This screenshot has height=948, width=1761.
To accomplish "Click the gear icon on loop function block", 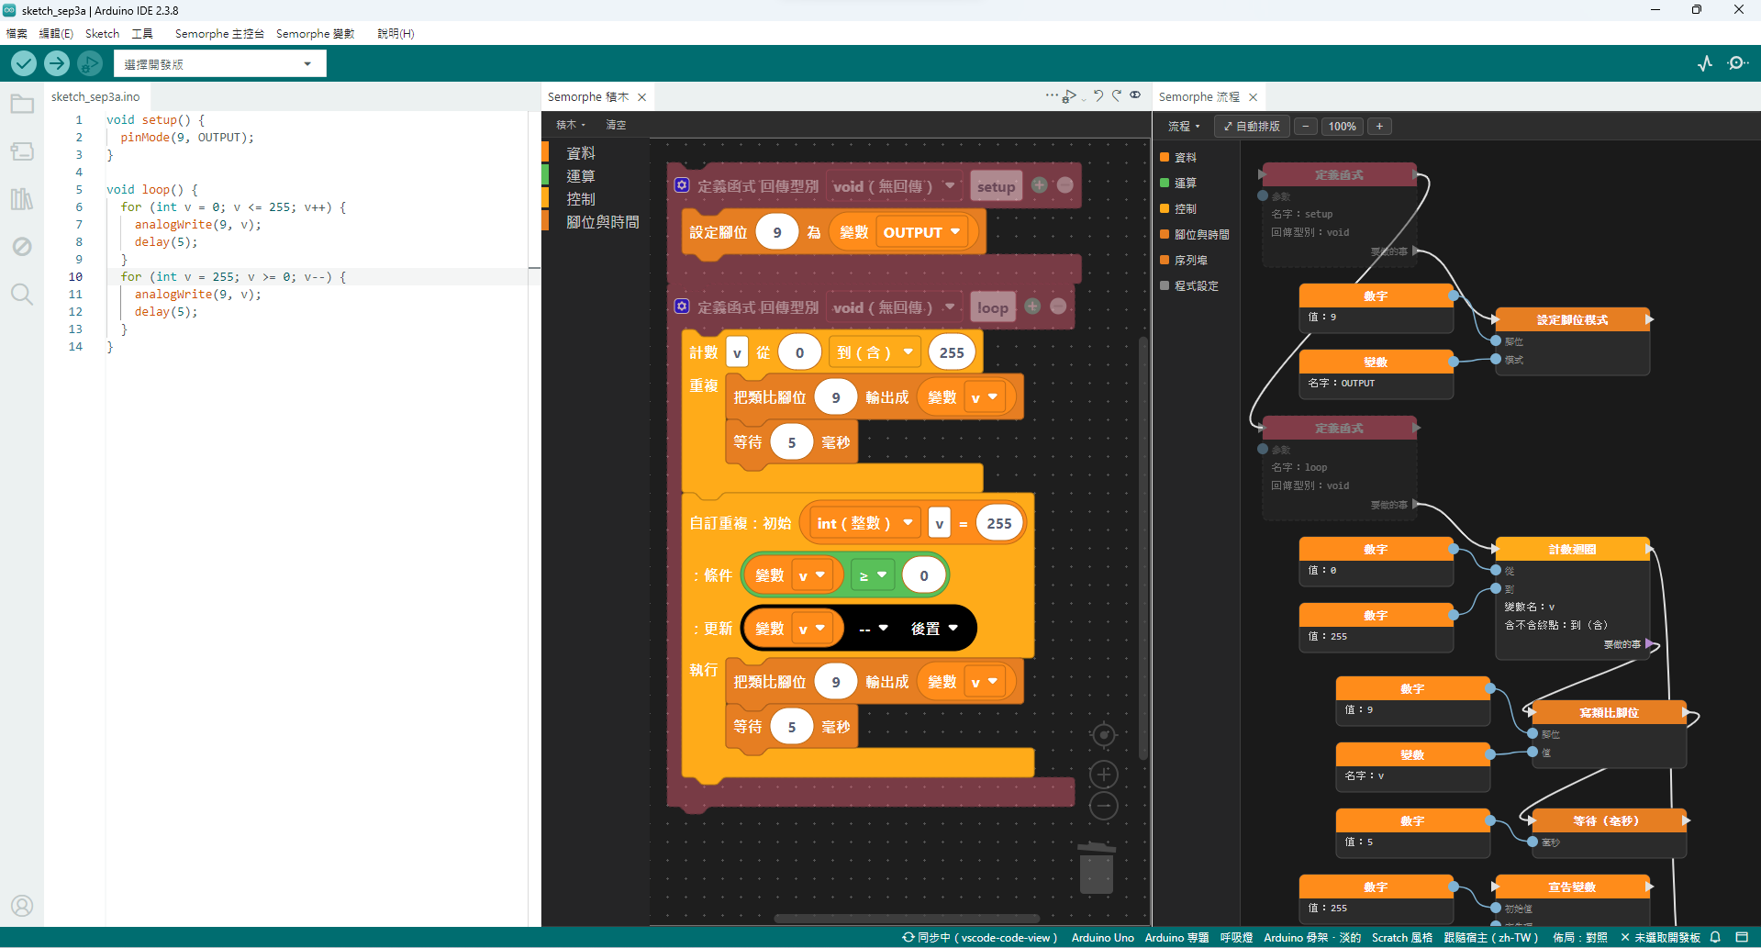I will pyautogui.click(x=682, y=306).
